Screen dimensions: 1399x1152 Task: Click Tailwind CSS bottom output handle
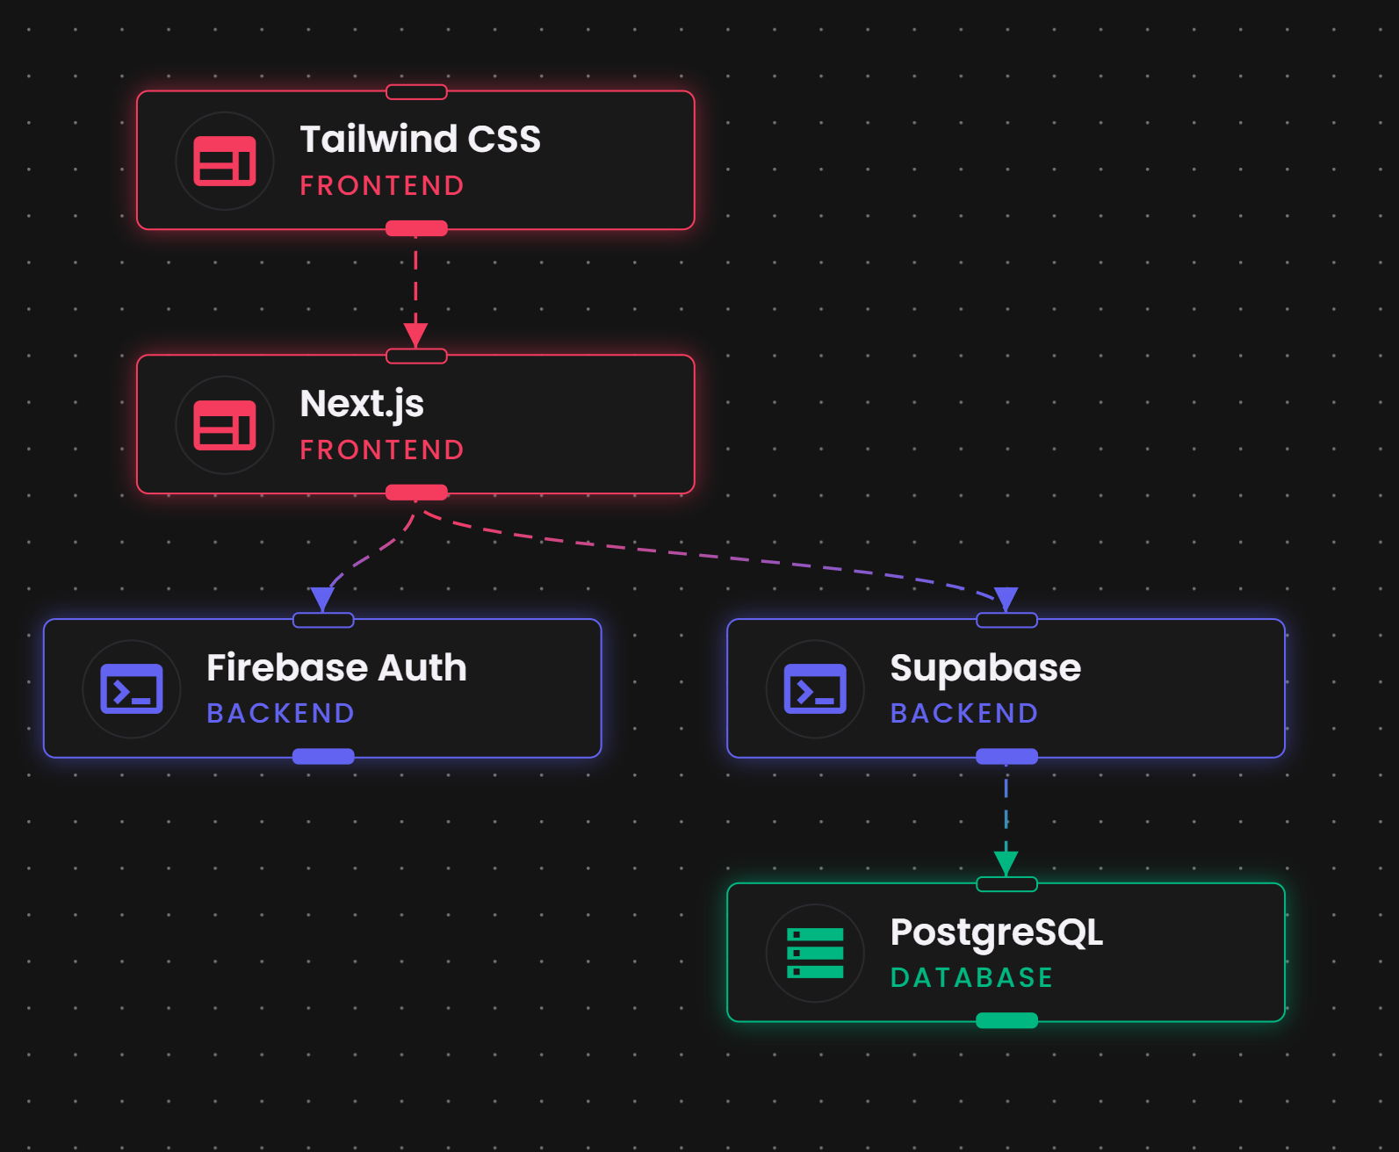coord(416,229)
